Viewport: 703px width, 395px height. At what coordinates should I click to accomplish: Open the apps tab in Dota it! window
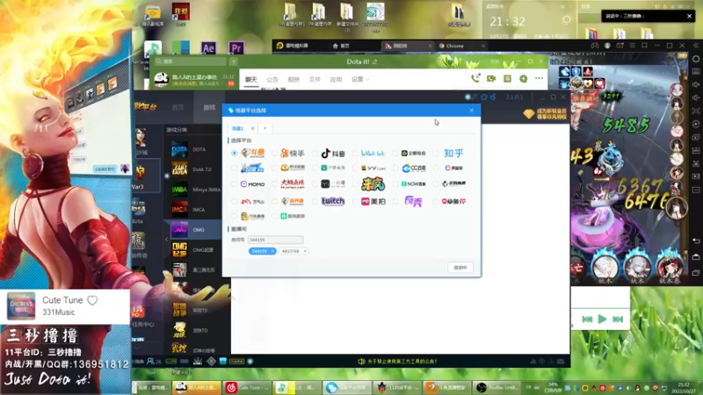click(x=336, y=80)
